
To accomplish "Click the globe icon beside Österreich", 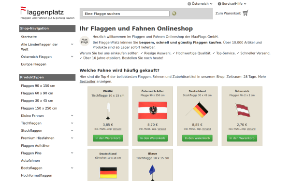I will (x=189, y=4).
